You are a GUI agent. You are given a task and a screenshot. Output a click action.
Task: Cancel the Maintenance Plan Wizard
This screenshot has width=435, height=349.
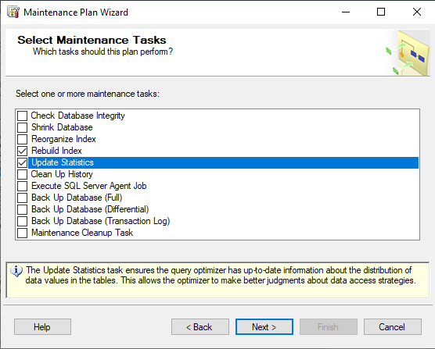point(393,327)
